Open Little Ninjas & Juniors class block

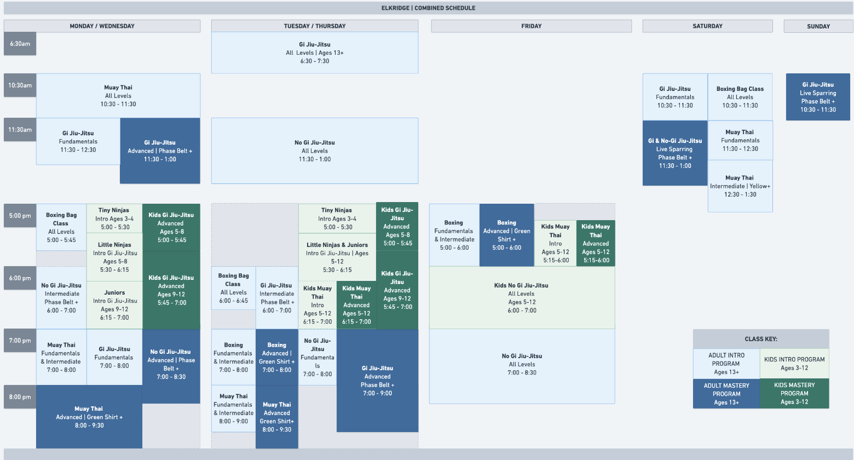pyautogui.click(x=337, y=257)
